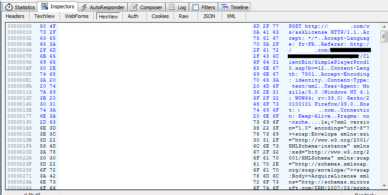The image size is (388, 195).
Task: Click the 's/askLicense HTTP/1.1..Ac' text
Action: pyautogui.click(x=329, y=32)
